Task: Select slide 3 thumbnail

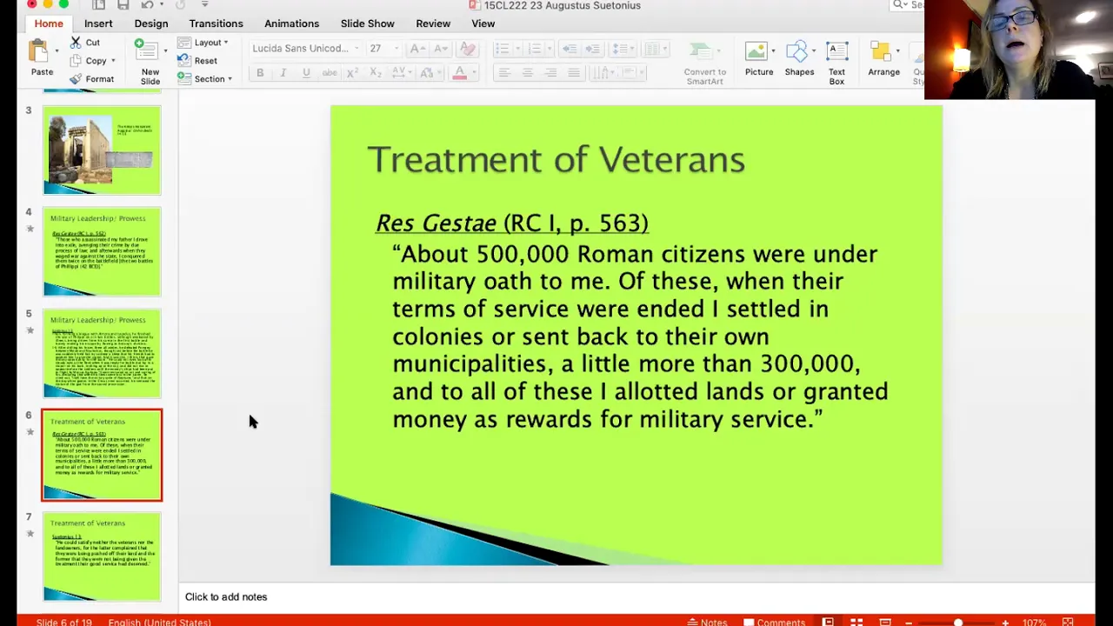Action: pos(102,150)
